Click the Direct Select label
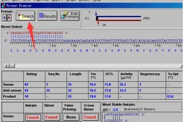 pos(12,27)
